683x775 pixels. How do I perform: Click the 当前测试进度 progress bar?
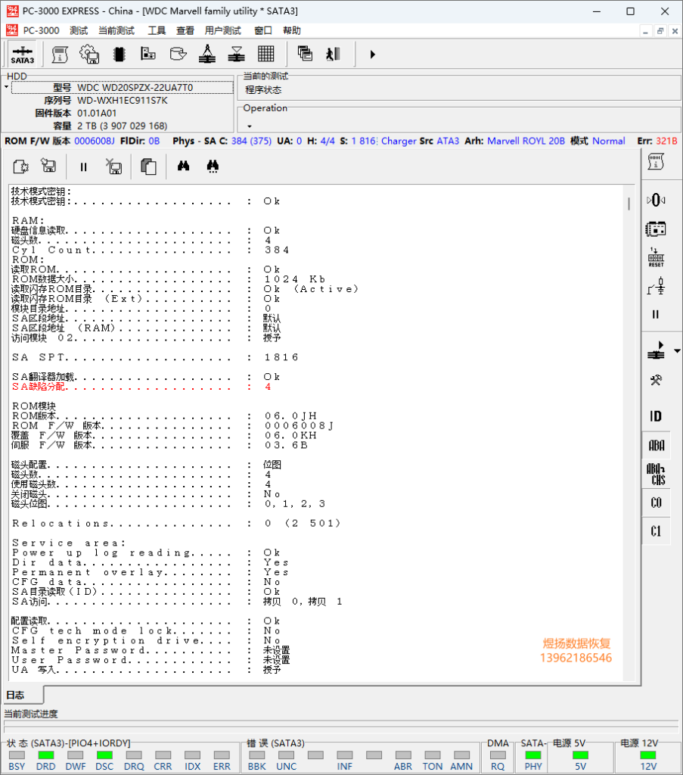tap(341, 727)
